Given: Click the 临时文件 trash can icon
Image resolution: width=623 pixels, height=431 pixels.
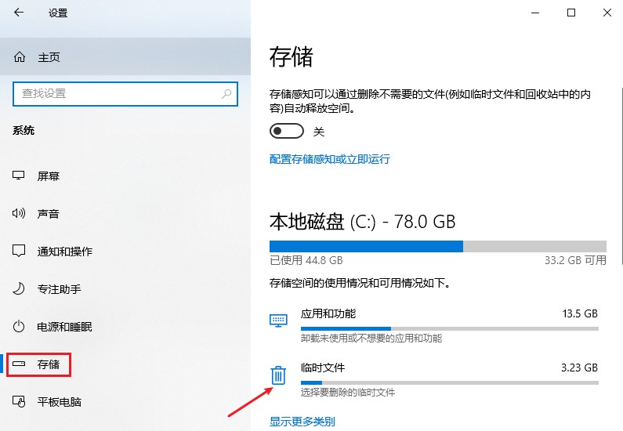Looking at the screenshot, I should coord(278,375).
